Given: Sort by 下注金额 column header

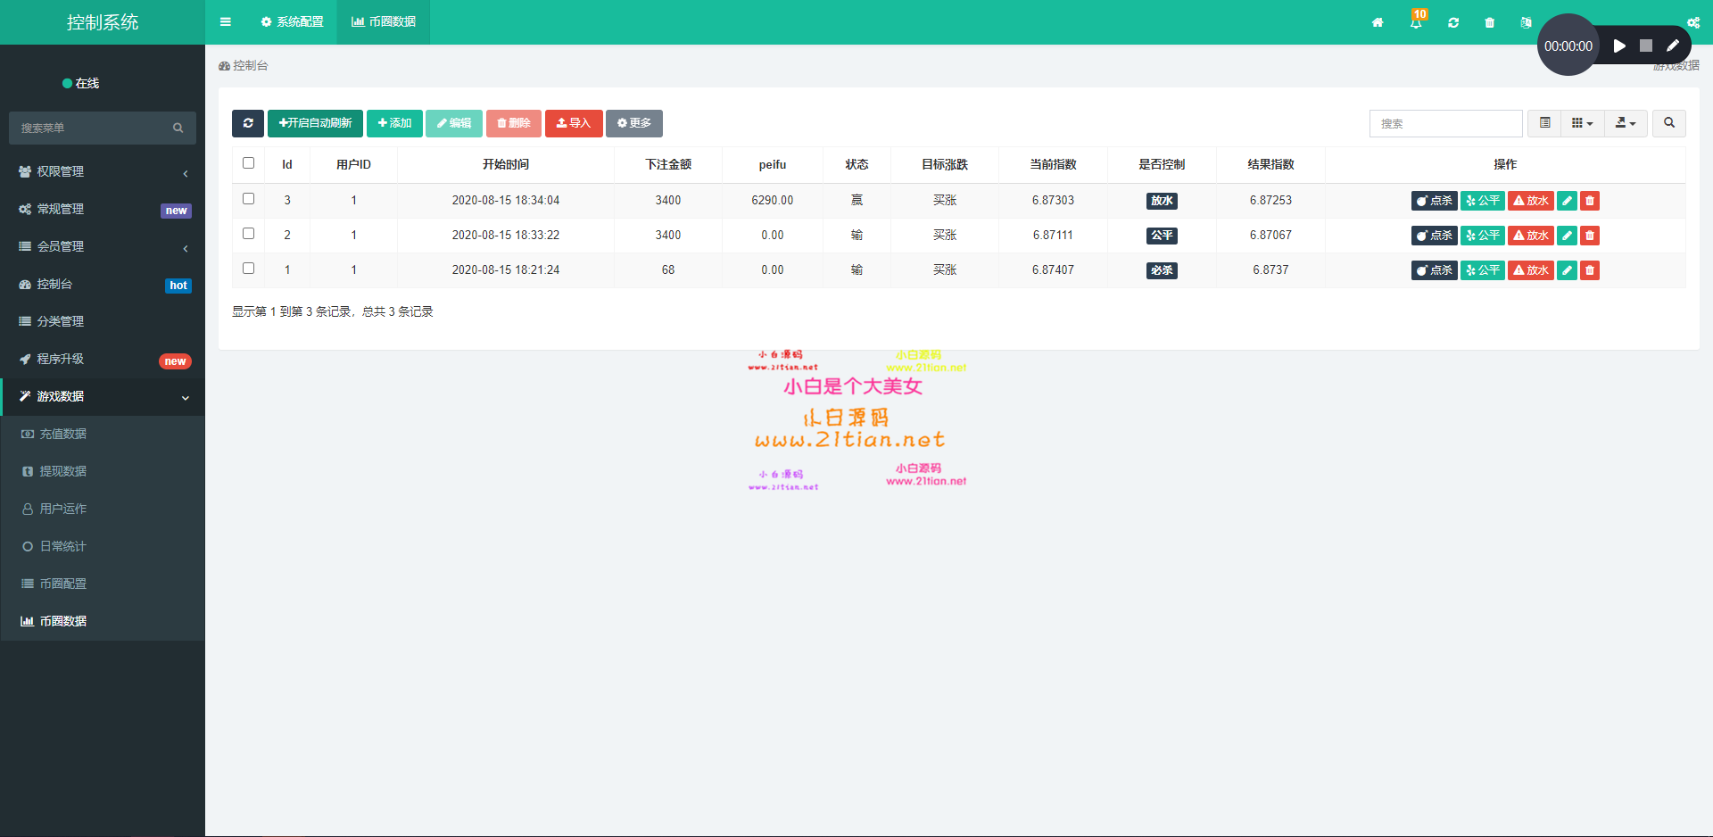Looking at the screenshot, I should pos(668,164).
